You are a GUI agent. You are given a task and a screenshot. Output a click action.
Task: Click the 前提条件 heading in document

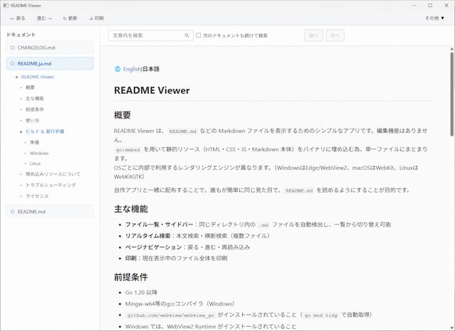pos(131,277)
